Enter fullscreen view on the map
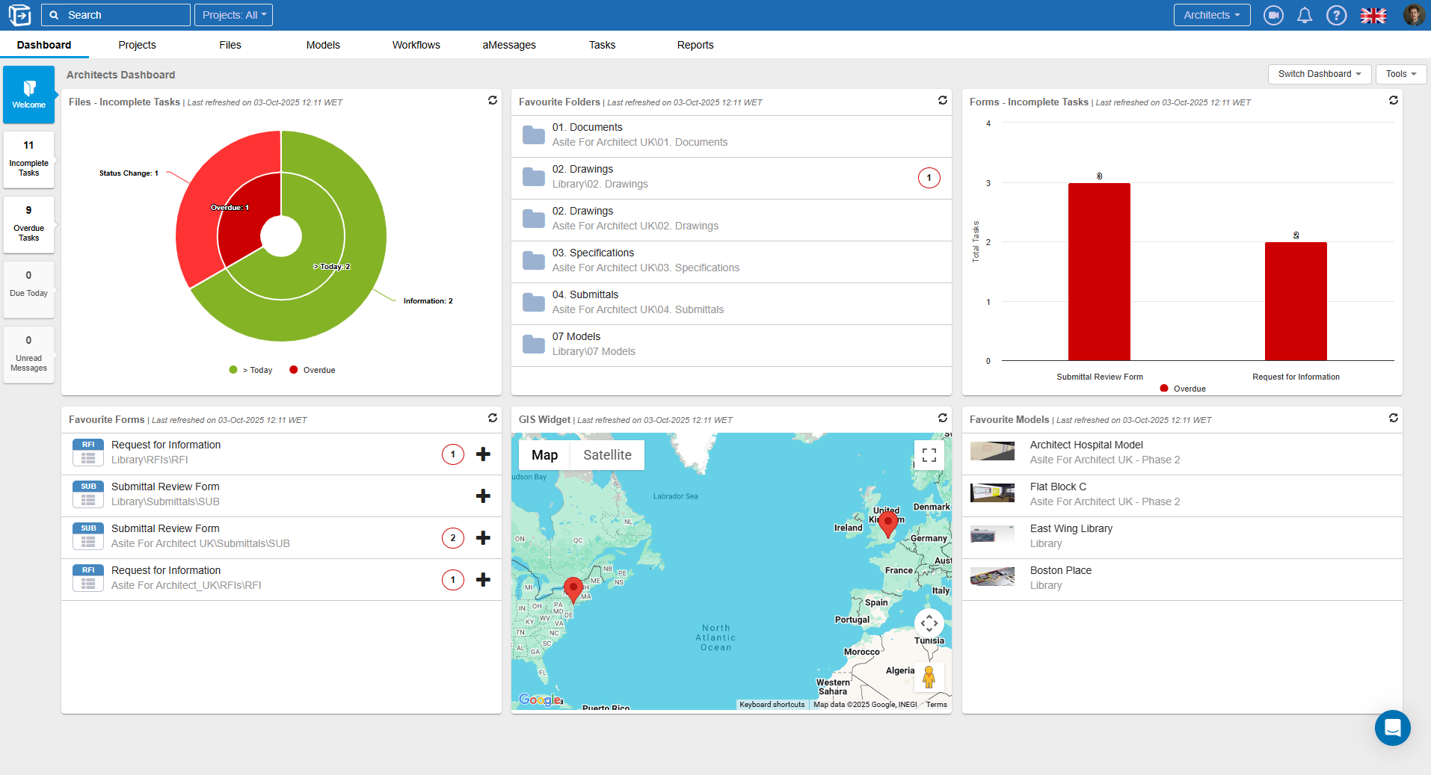This screenshot has width=1431, height=775. pyautogui.click(x=929, y=455)
